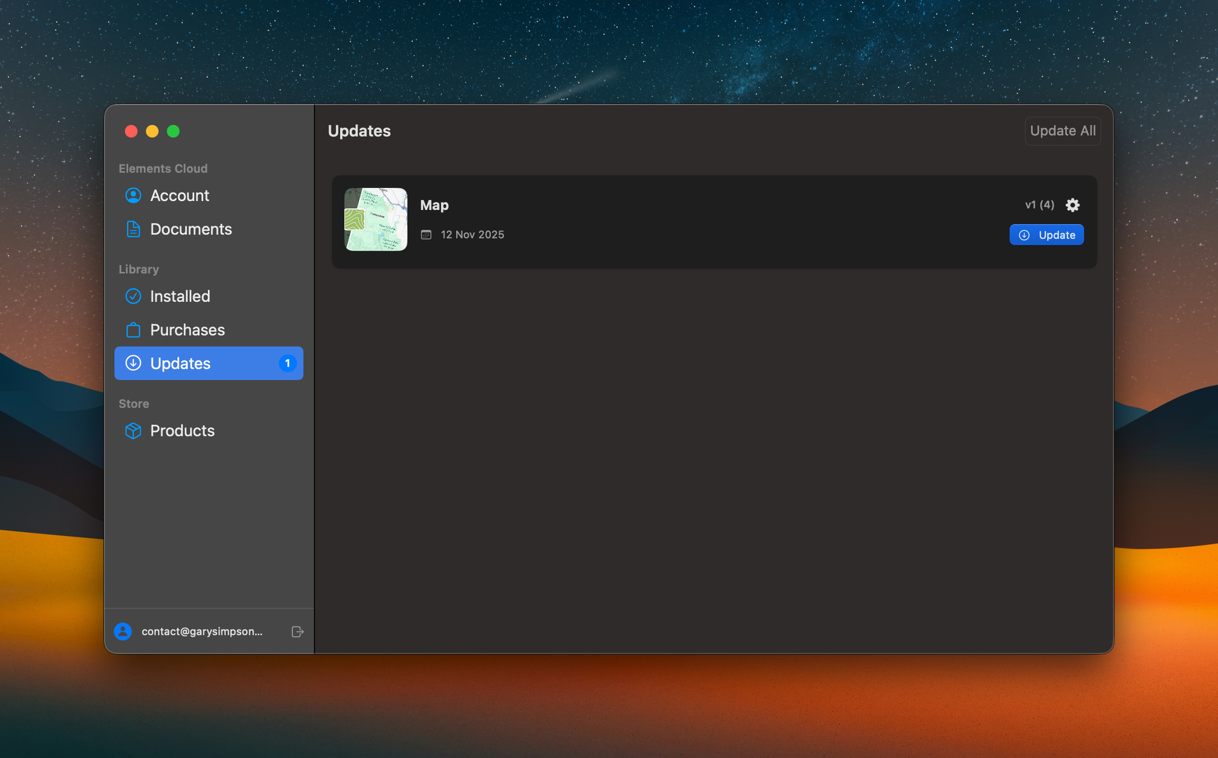Open the Account section label
This screenshot has width=1218, height=758.
point(180,195)
